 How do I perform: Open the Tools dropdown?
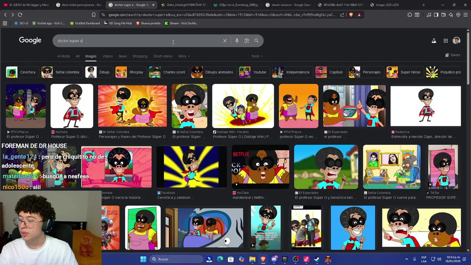257,56
